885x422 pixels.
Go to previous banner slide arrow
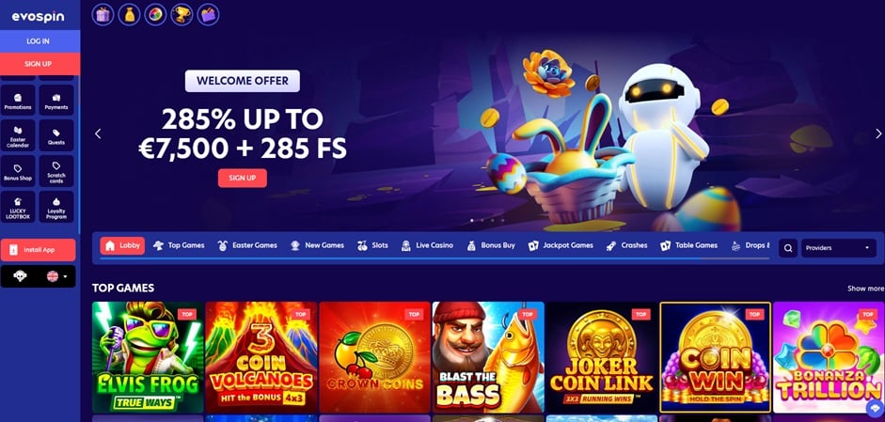[98, 133]
